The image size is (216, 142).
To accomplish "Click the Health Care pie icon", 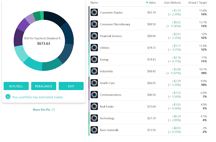I will click(94, 83).
